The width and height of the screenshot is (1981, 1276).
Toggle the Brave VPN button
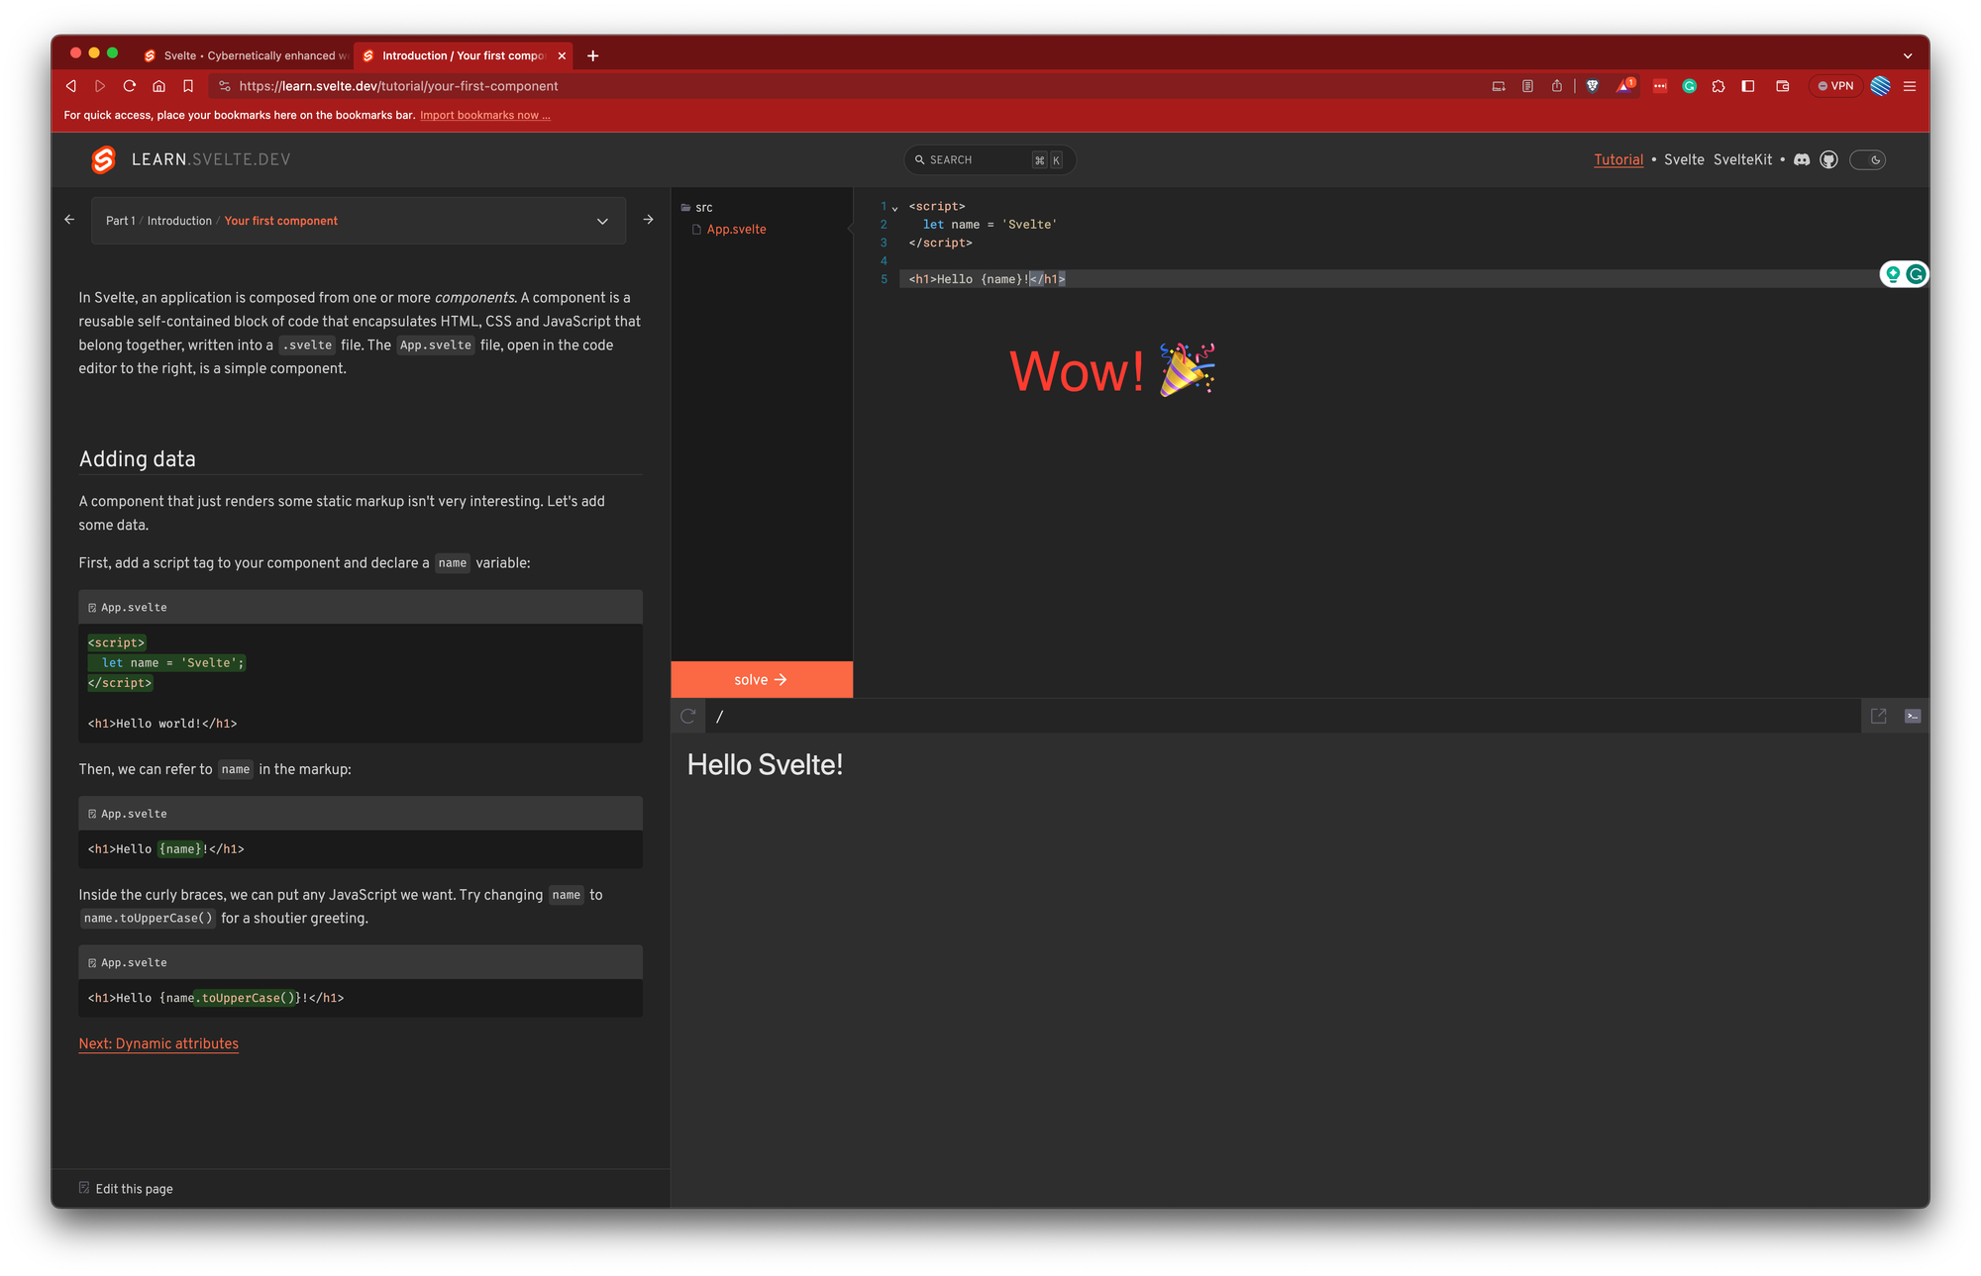1835,86
